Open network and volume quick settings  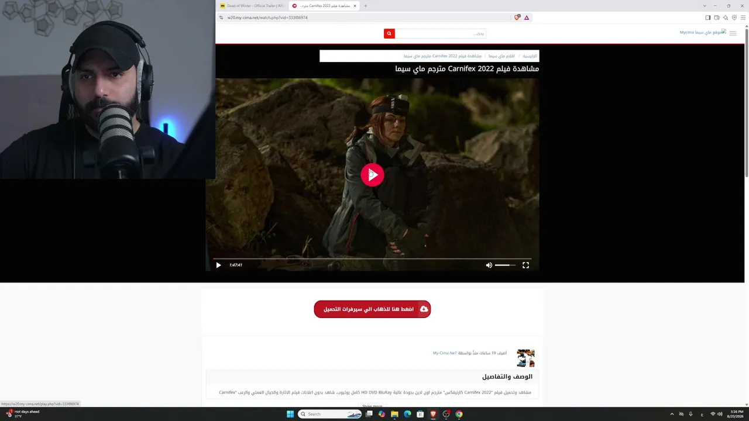click(x=716, y=414)
